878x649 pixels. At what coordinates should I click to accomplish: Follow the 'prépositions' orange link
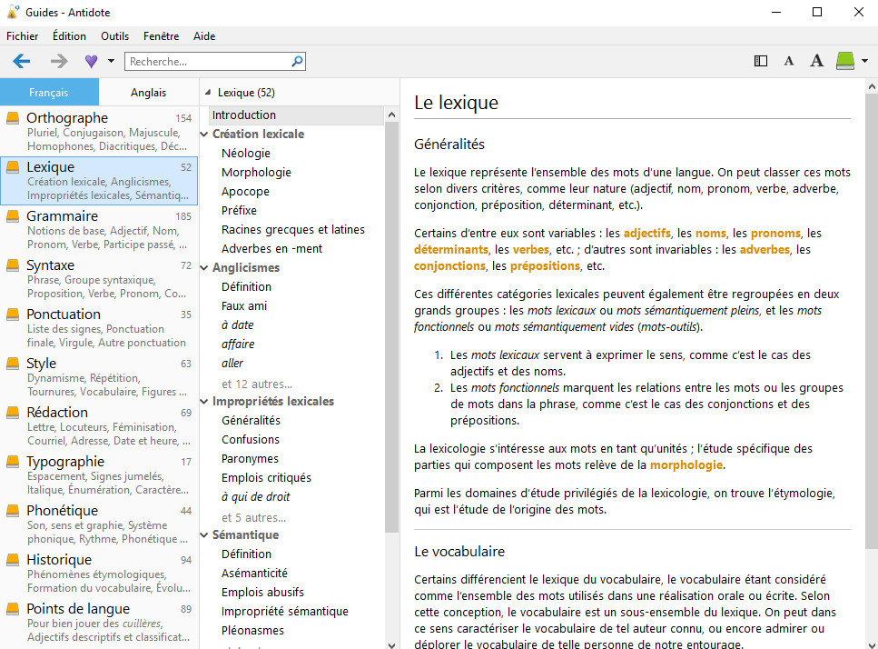click(545, 265)
